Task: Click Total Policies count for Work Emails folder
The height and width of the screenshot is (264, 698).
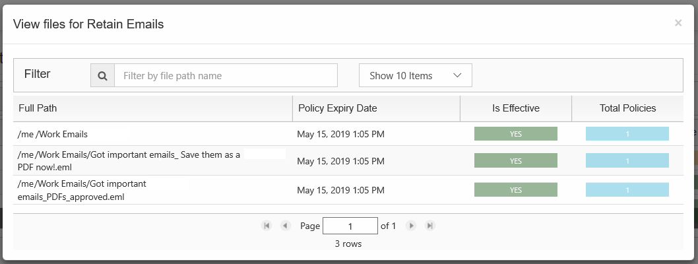Action: pyautogui.click(x=627, y=134)
